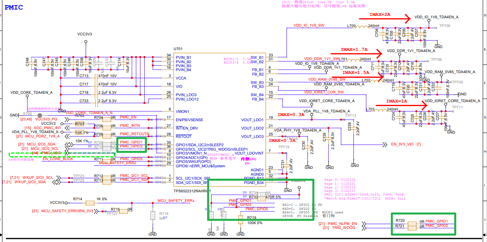Select the PVIN_B1 pin label

(183, 58)
